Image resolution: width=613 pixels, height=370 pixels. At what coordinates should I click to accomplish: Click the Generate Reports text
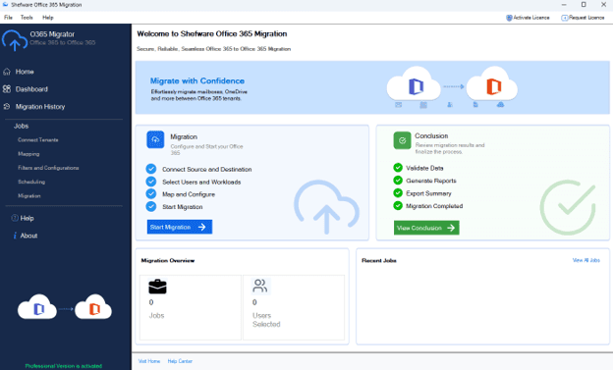[431, 181]
